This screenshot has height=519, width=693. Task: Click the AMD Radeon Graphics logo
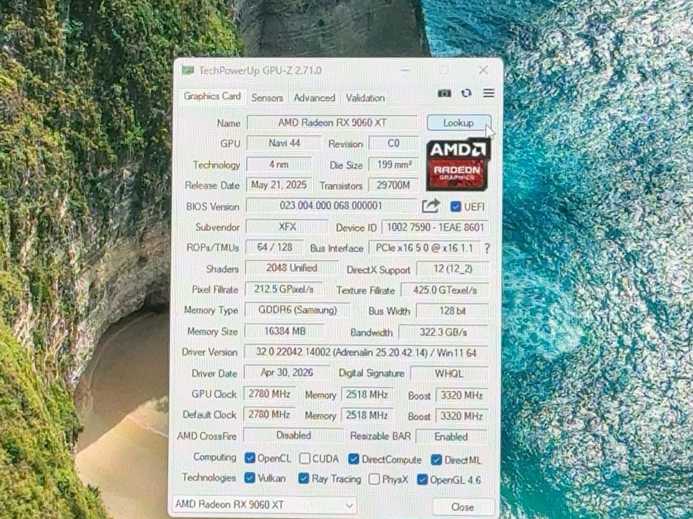458,165
